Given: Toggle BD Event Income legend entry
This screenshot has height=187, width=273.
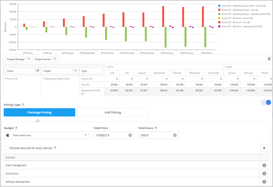Looking at the screenshot, I should pos(235,18).
